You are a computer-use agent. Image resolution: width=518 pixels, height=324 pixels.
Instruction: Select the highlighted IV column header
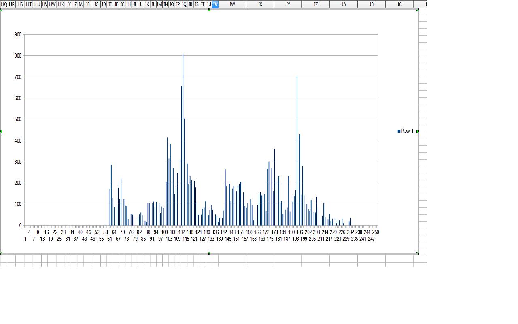tap(215, 4)
